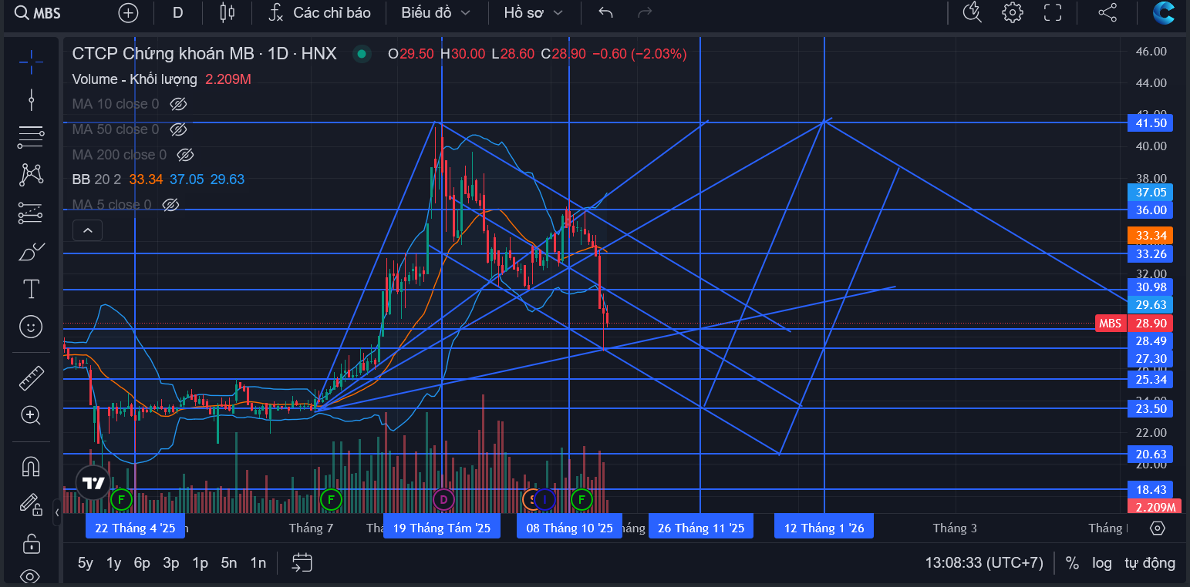Open Các chỉ báo indicators dialog

[320, 12]
